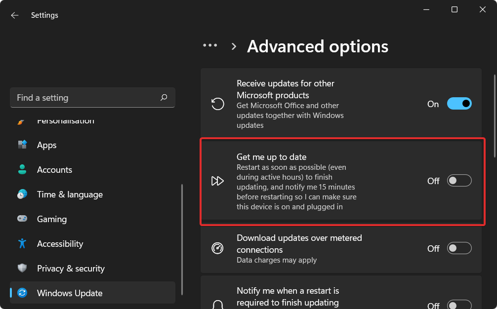Image resolution: width=497 pixels, height=309 pixels.
Task: Click the fast-forward icon beside Get me up to date
Action: click(x=217, y=181)
